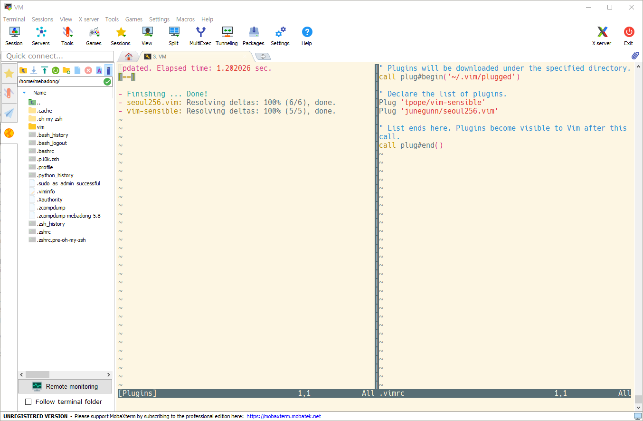Open the Settings gears toolbar button

click(x=280, y=36)
